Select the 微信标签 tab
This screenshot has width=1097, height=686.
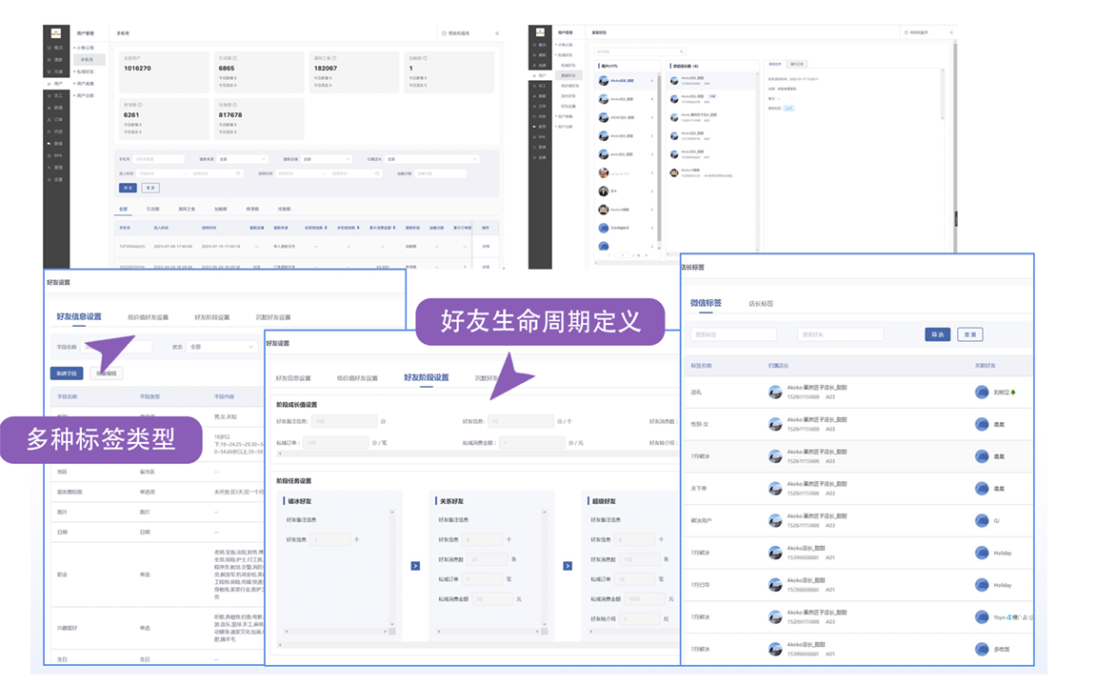(706, 303)
